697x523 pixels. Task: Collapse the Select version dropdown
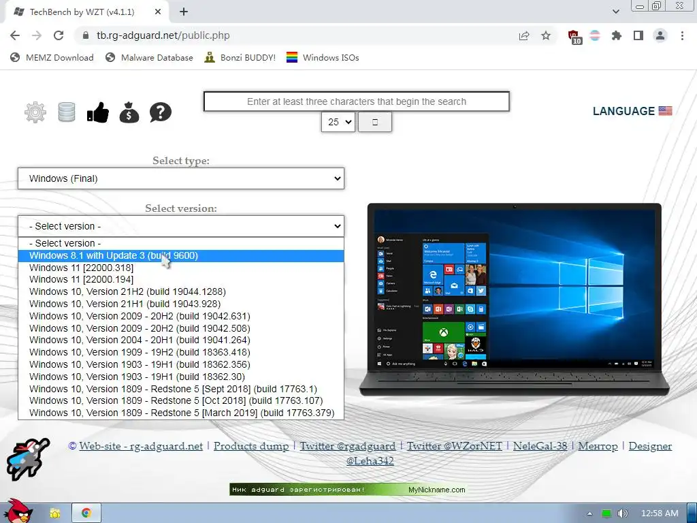click(x=181, y=226)
